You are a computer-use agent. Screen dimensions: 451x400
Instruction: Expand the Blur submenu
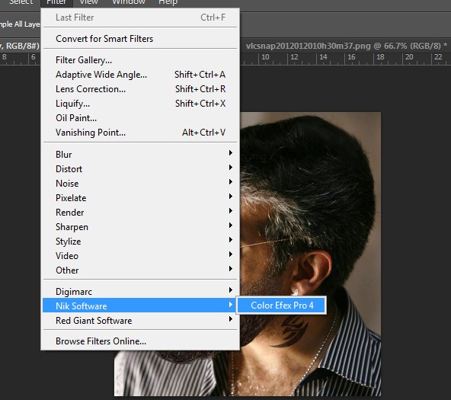point(140,155)
